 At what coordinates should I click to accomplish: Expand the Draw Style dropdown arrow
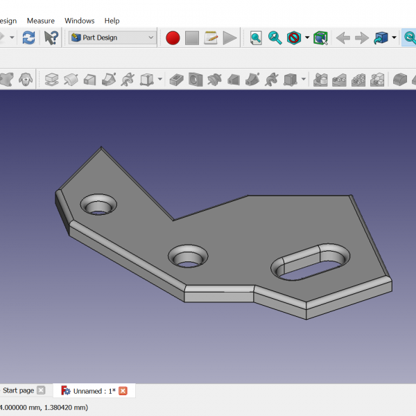[307, 37]
